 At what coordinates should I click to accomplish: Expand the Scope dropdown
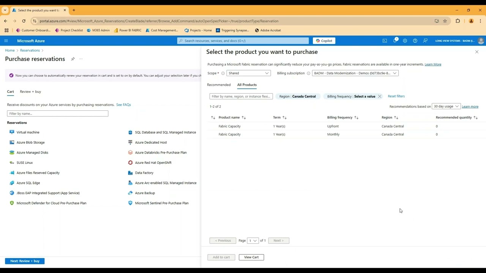click(248, 73)
